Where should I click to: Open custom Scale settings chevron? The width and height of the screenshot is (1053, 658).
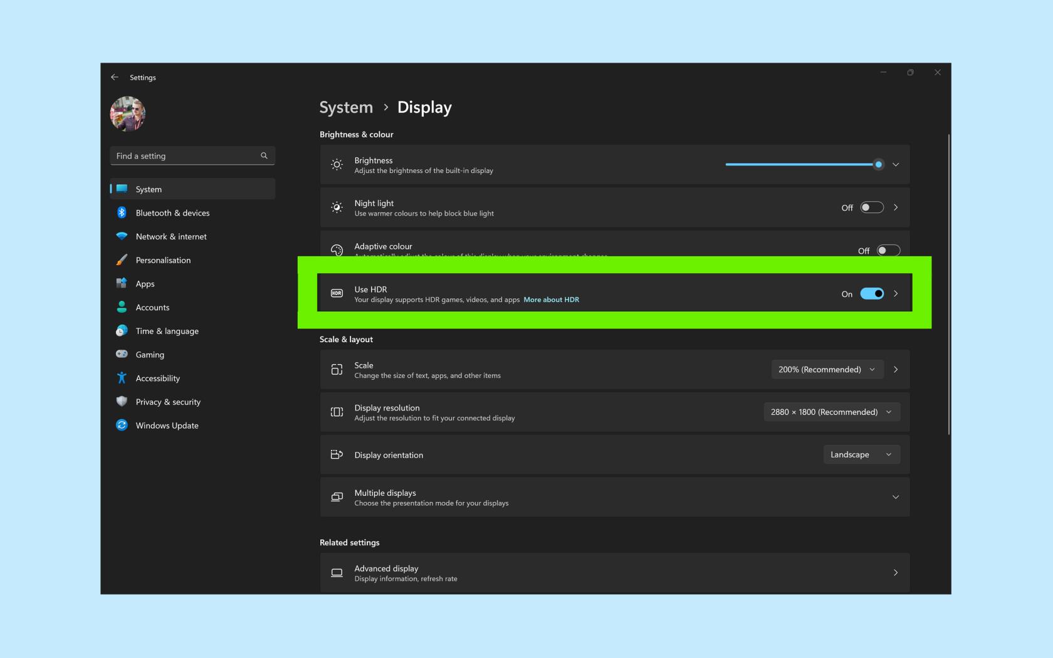[896, 369]
